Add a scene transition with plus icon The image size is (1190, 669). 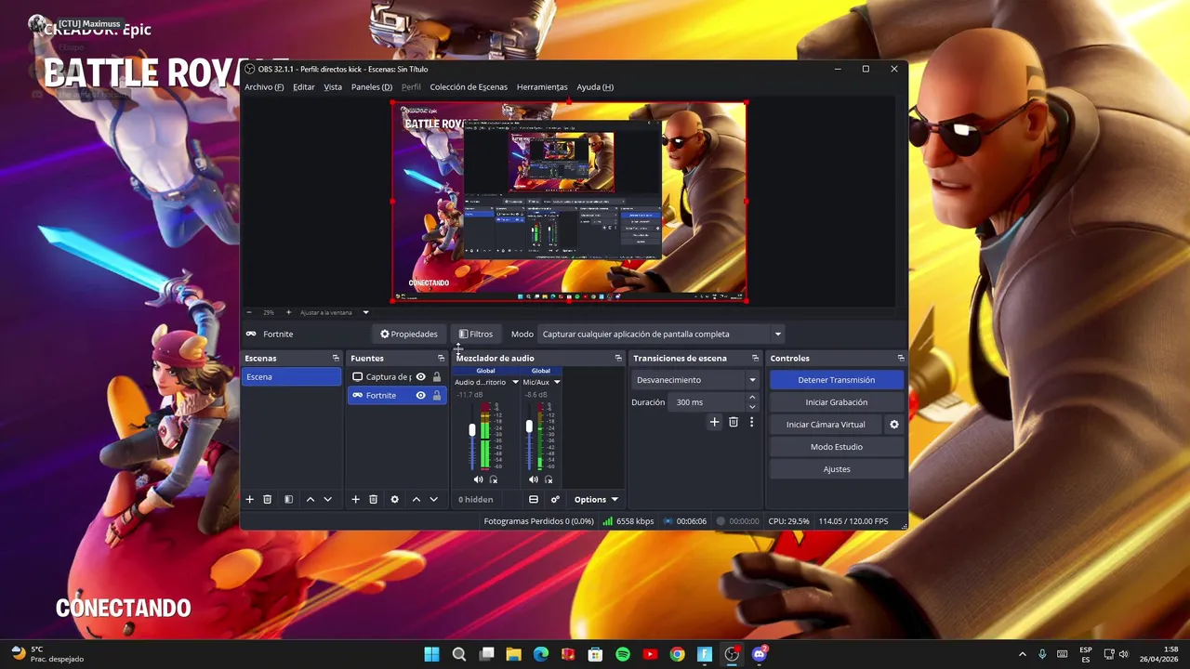[x=714, y=422]
